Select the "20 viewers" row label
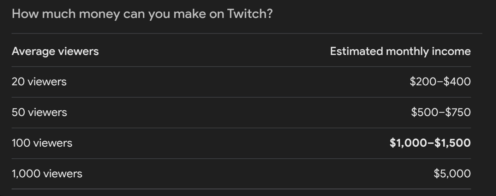Image resolution: width=496 pixels, height=196 pixels. coord(39,82)
